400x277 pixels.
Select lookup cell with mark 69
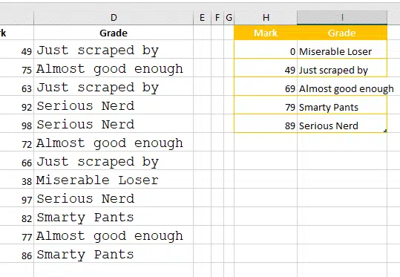[x=266, y=87]
